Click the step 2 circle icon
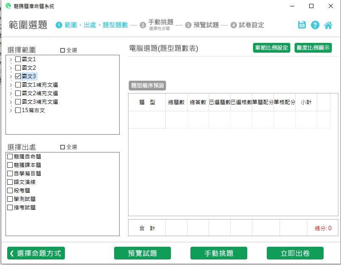 click(x=143, y=25)
